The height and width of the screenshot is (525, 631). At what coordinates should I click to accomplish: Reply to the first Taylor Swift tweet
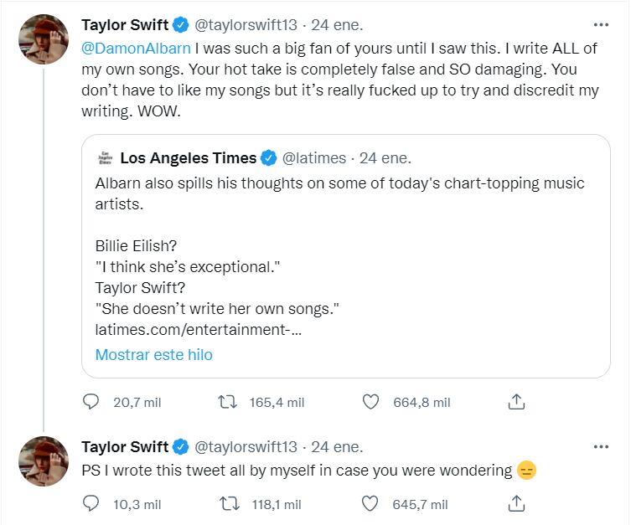91,403
